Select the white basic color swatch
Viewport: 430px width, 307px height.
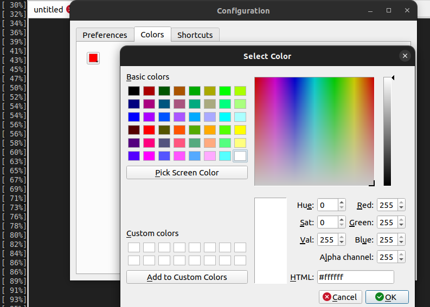click(x=240, y=156)
